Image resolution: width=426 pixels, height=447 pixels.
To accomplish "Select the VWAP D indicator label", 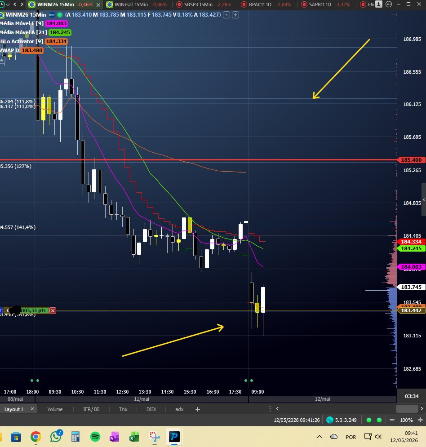I will pyautogui.click(x=10, y=50).
